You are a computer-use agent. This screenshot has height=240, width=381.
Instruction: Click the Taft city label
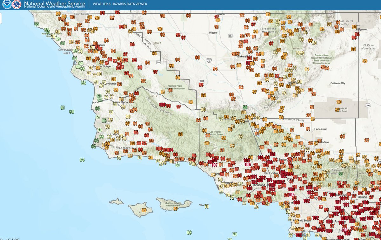[201, 81]
